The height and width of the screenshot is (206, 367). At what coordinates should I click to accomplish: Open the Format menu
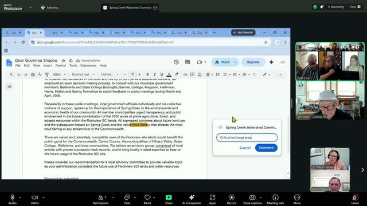tap(60, 66)
